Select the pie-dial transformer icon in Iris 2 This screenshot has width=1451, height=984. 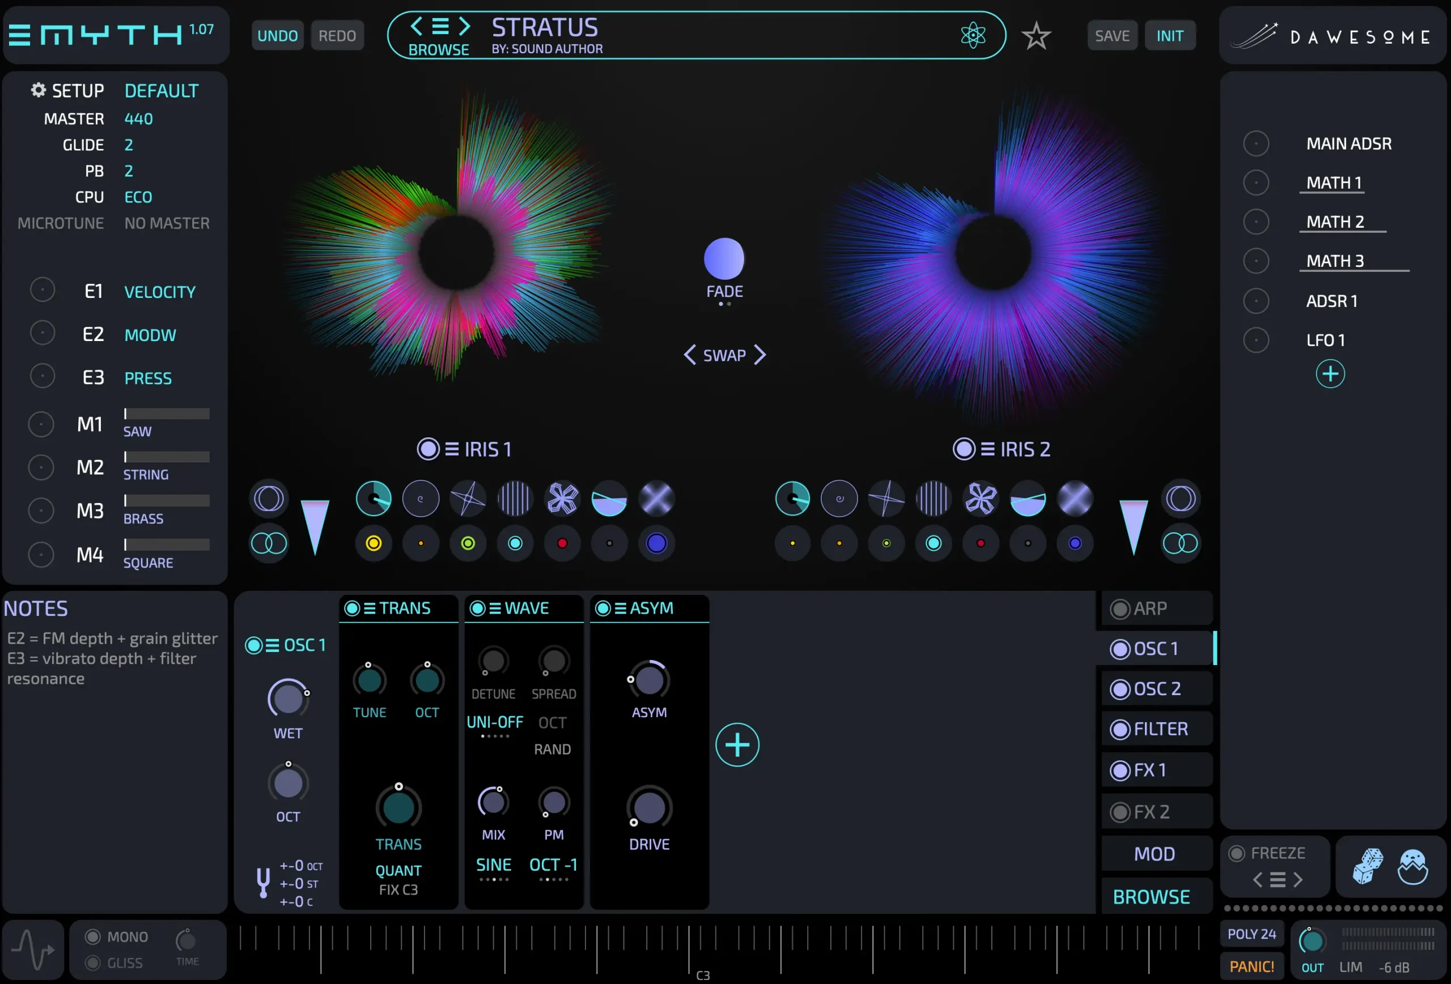pyautogui.click(x=792, y=499)
